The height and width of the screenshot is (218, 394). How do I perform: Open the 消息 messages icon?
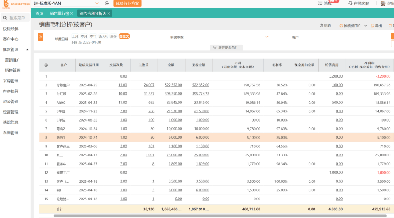coord(320,3)
